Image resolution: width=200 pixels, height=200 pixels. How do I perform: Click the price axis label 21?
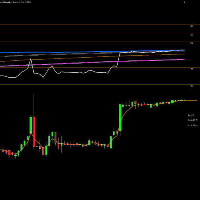tap(192, 43)
